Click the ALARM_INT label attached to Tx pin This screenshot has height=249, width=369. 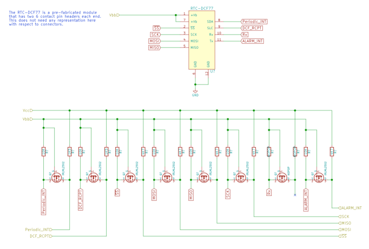(253, 41)
